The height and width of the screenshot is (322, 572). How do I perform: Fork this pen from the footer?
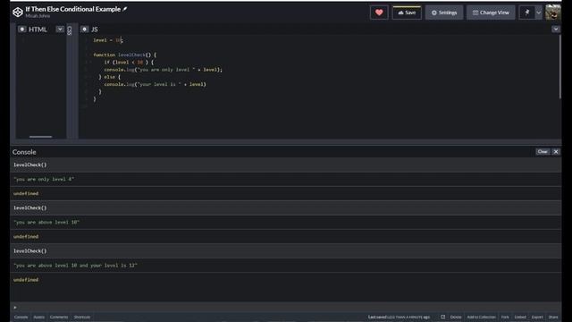tap(505, 317)
